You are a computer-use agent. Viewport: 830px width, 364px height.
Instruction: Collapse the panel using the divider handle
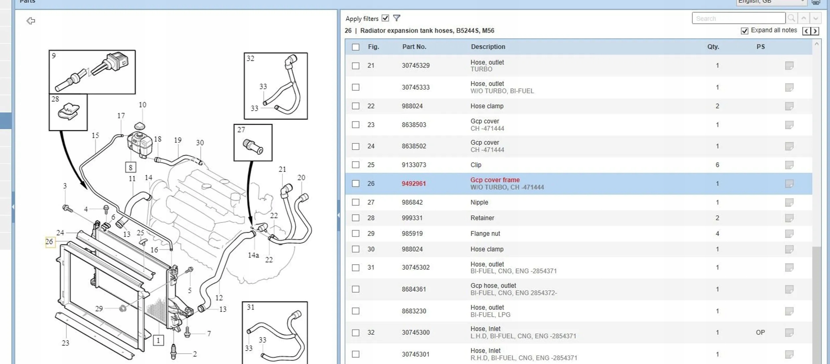338,215
